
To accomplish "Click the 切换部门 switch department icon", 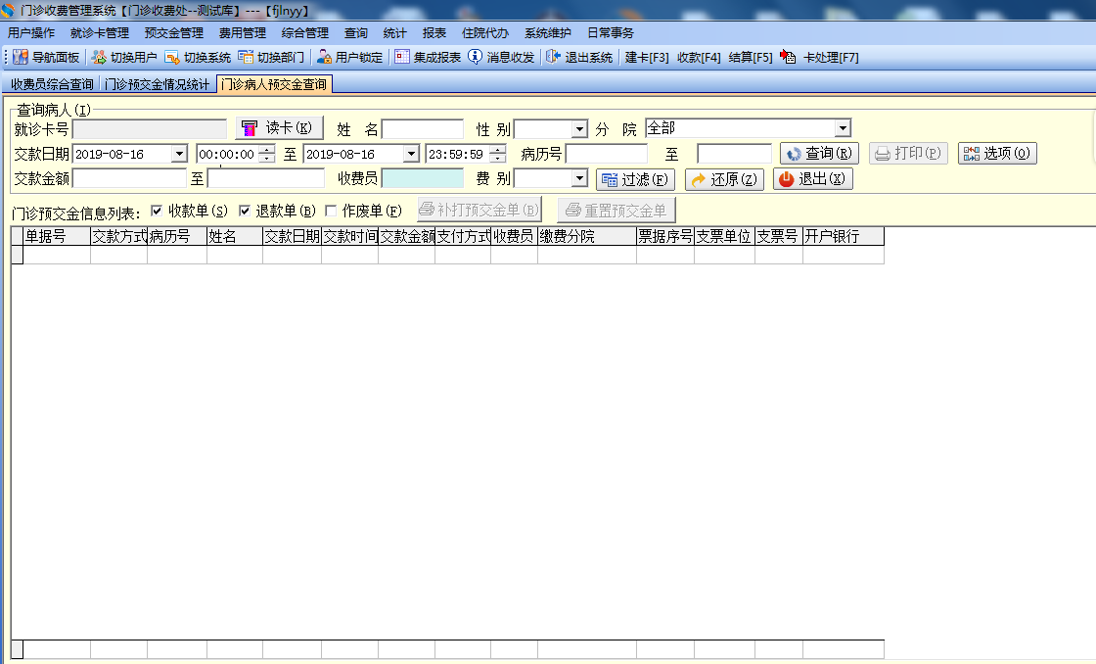I will [x=246, y=58].
